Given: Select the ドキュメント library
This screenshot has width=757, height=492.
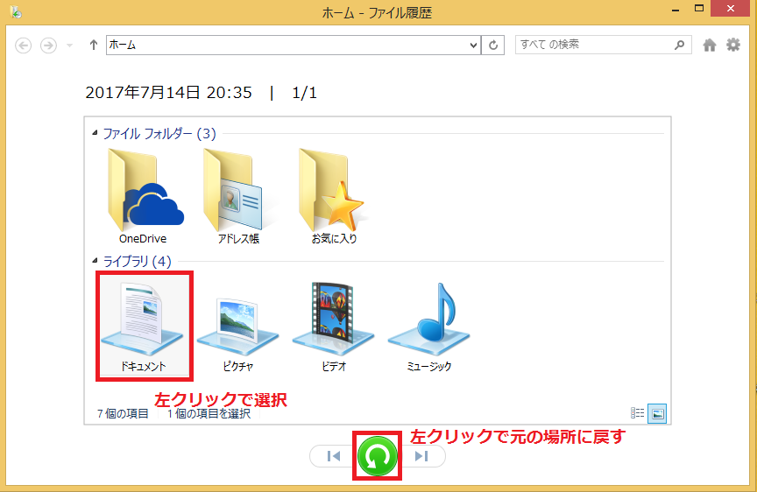Looking at the screenshot, I should (x=144, y=327).
